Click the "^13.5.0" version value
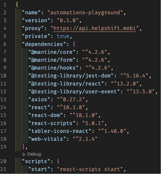Viewport: 161px width, 174px height. pyautogui.click(x=141, y=92)
